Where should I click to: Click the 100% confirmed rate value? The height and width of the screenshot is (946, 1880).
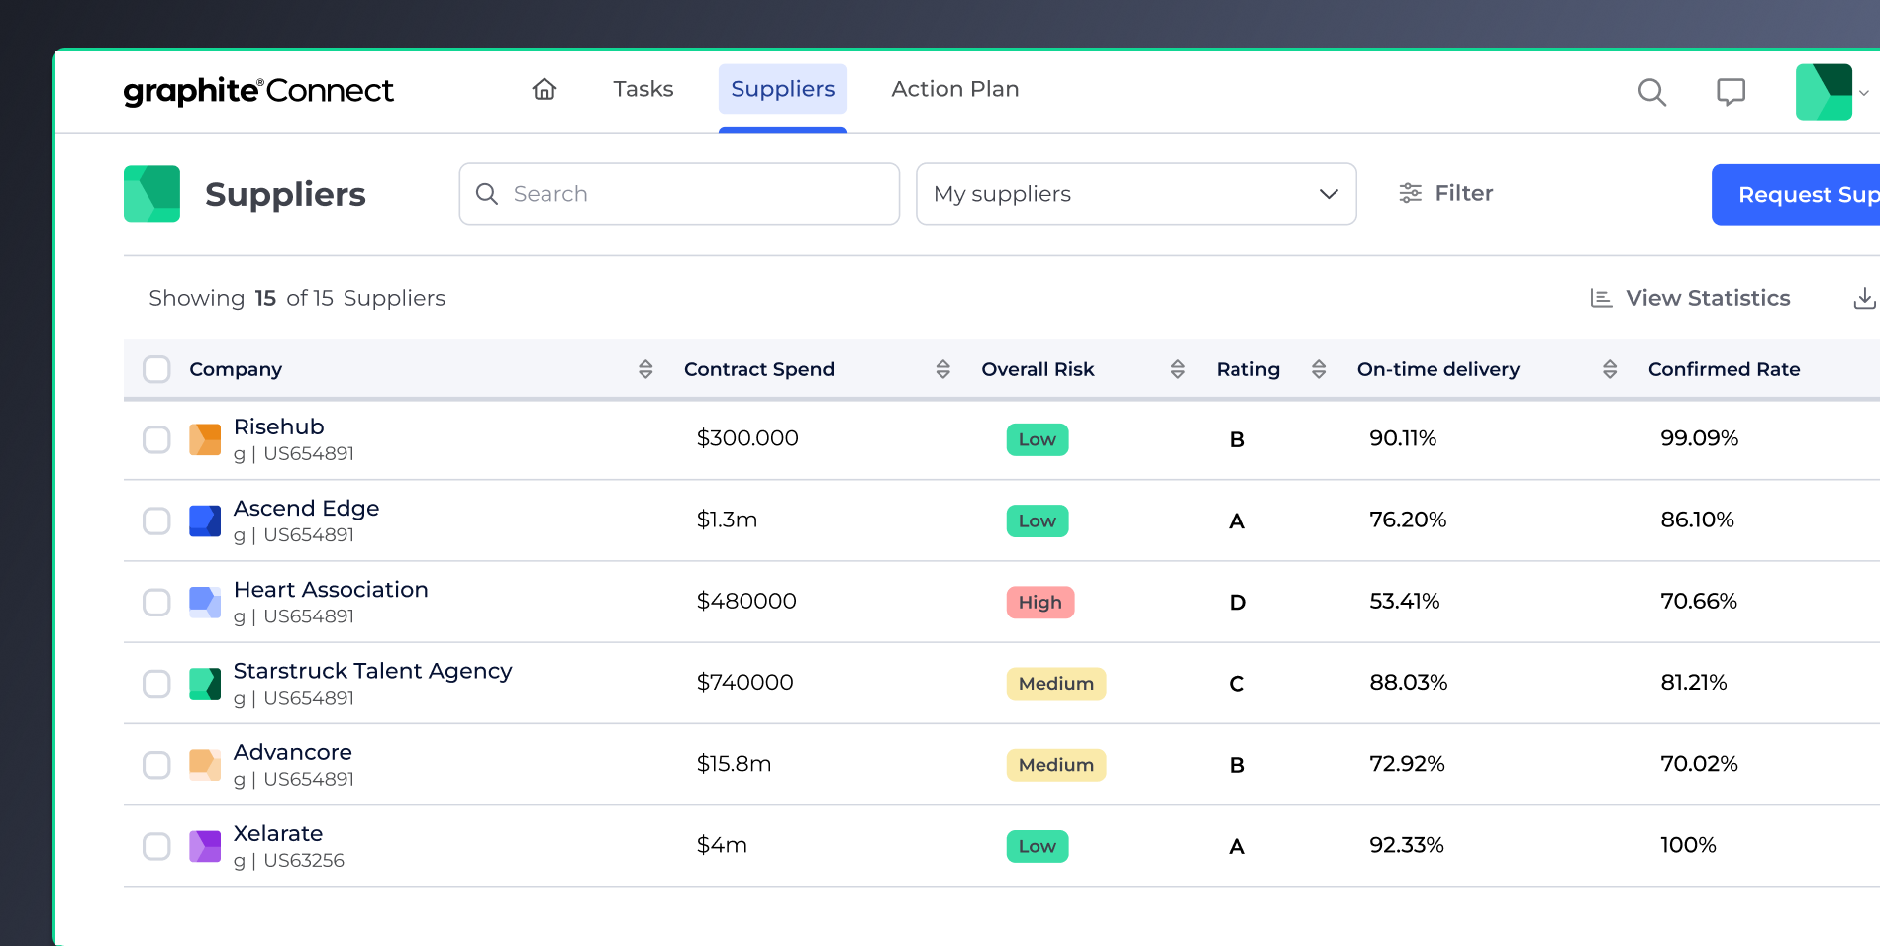pos(1688,845)
